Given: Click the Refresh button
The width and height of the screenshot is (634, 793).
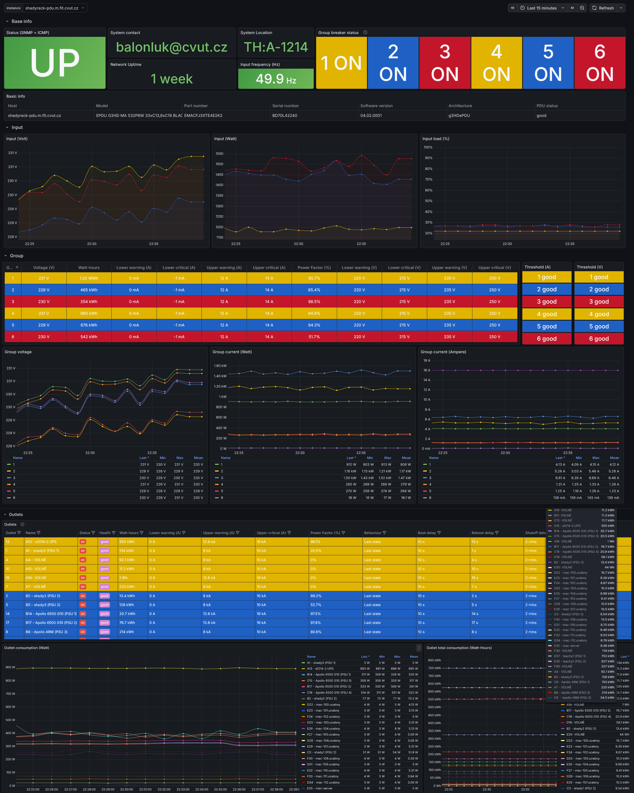Looking at the screenshot, I should (603, 8).
